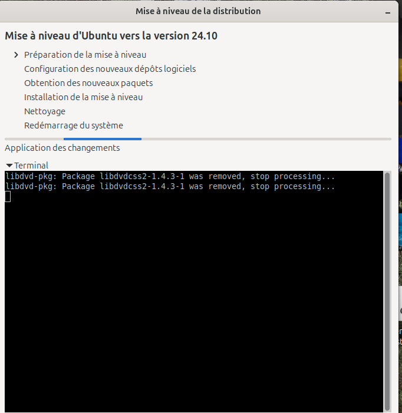Click the first libdvd-pkg terminal output line

coord(170,176)
